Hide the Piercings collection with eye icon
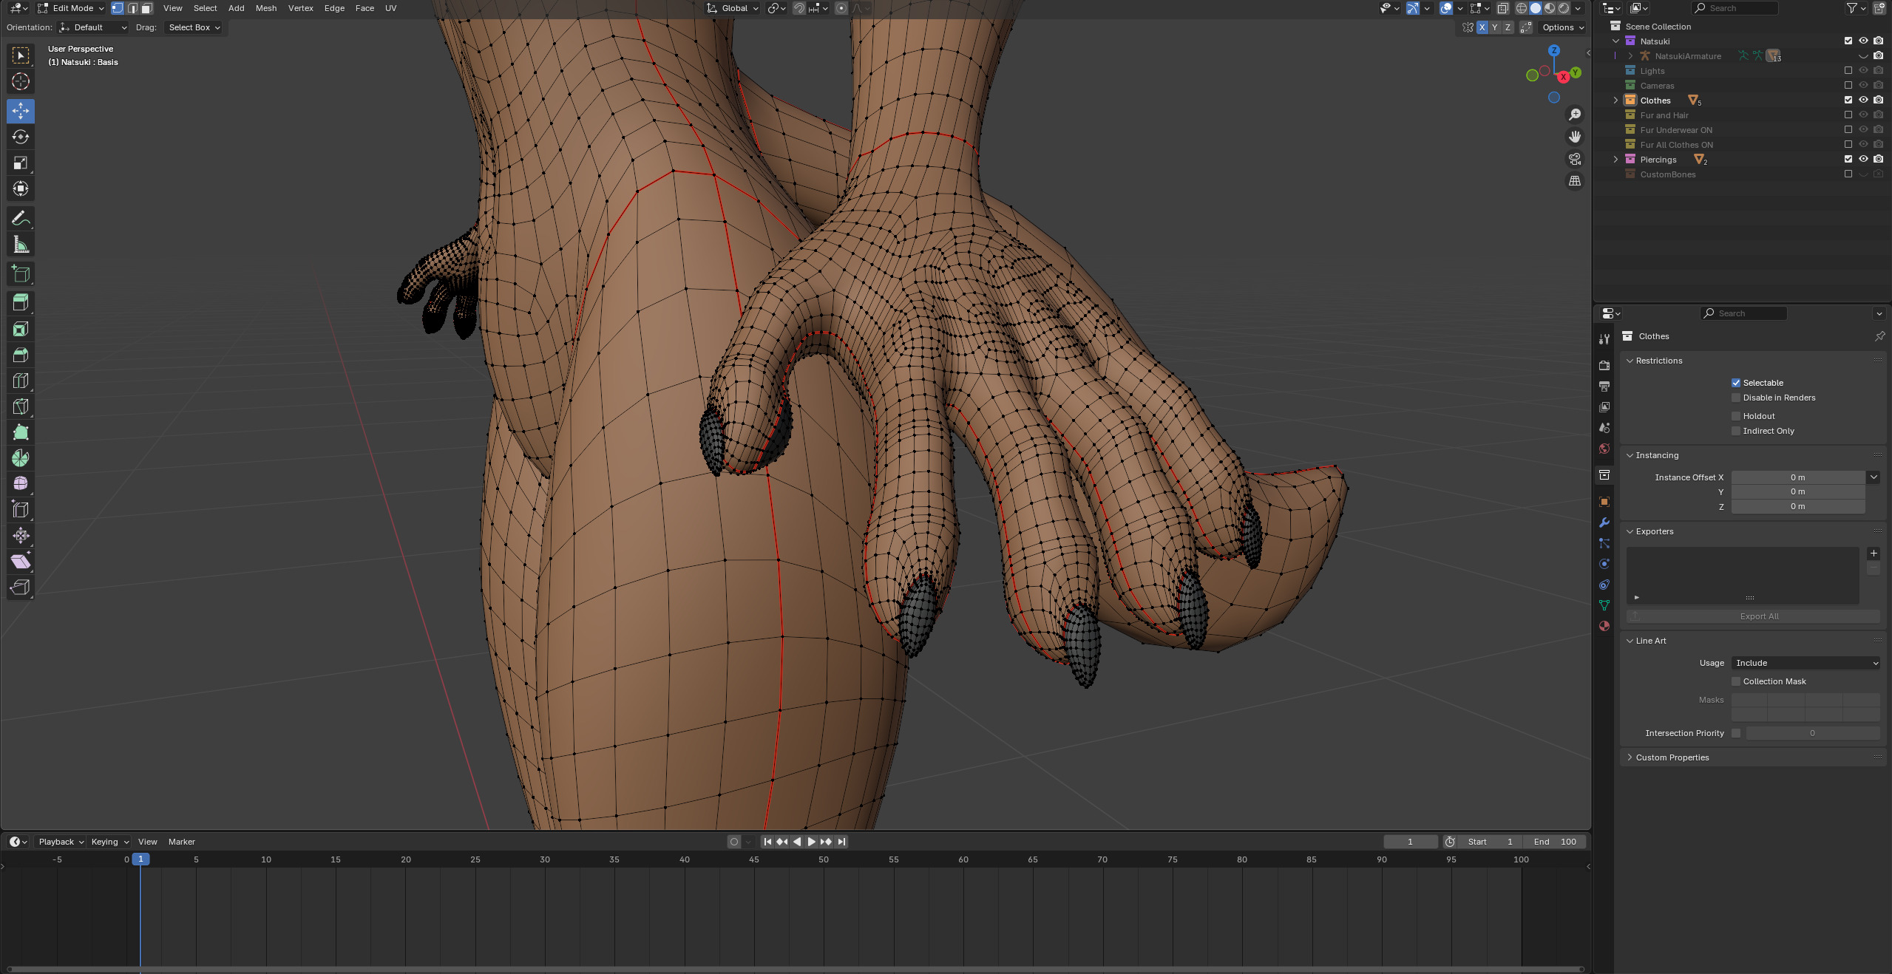This screenshot has width=1892, height=974. point(1863,160)
